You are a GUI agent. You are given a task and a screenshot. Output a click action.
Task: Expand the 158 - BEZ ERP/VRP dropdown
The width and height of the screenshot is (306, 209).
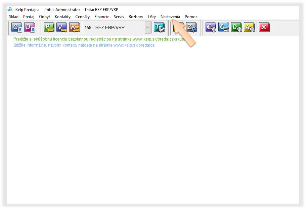click(147, 27)
